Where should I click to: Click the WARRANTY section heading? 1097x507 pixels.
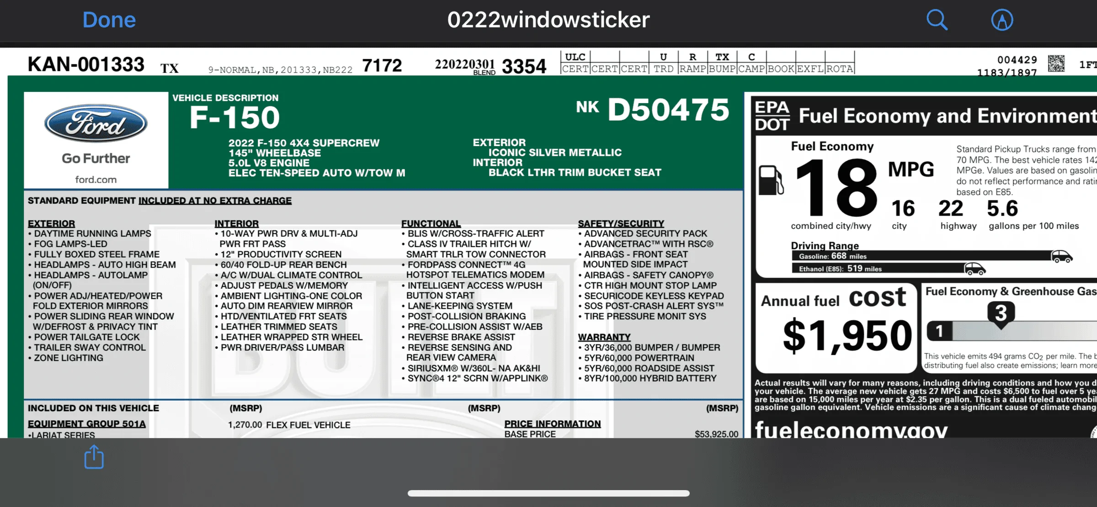[604, 337]
